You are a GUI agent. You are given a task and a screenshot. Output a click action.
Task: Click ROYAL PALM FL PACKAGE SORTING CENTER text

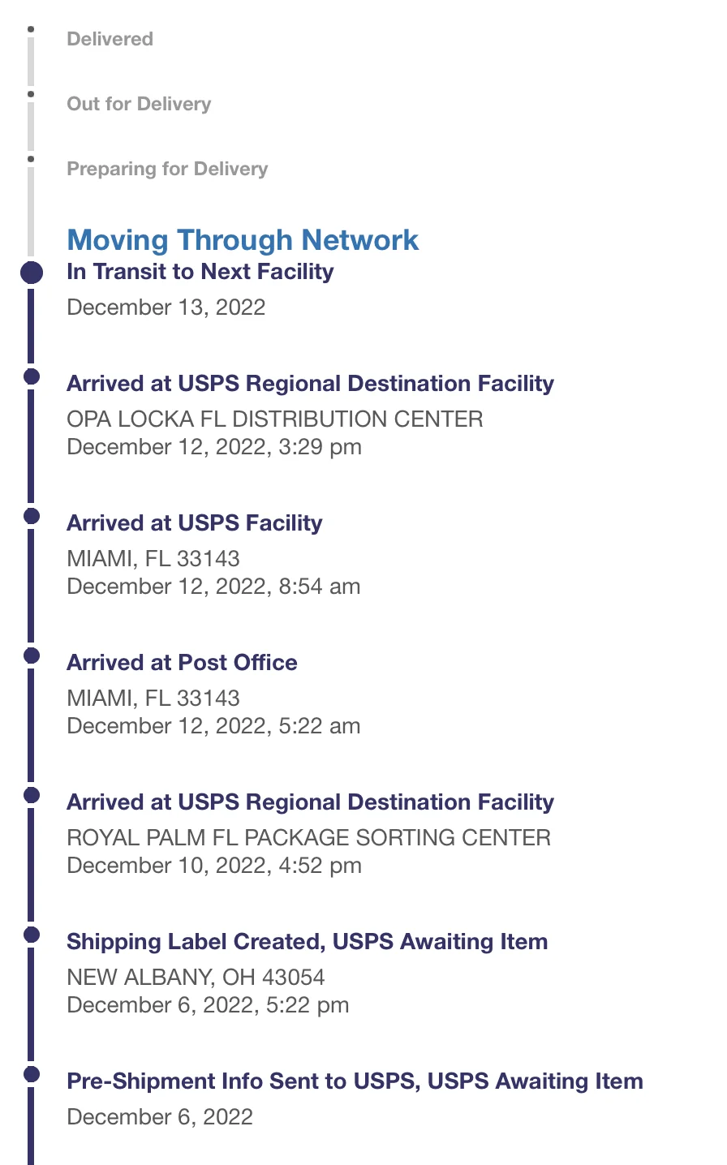click(x=308, y=838)
